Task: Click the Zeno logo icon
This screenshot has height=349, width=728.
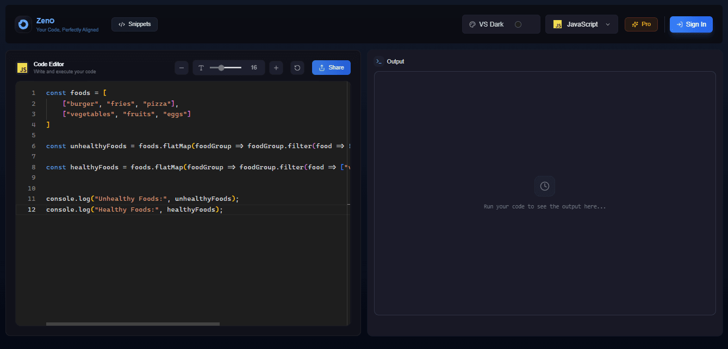Action: point(23,24)
